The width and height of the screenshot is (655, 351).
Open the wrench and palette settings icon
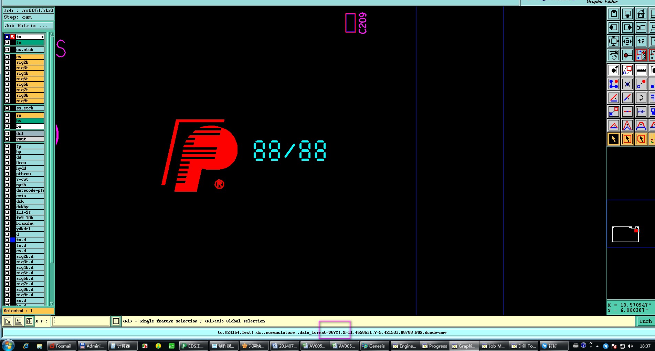click(x=614, y=55)
